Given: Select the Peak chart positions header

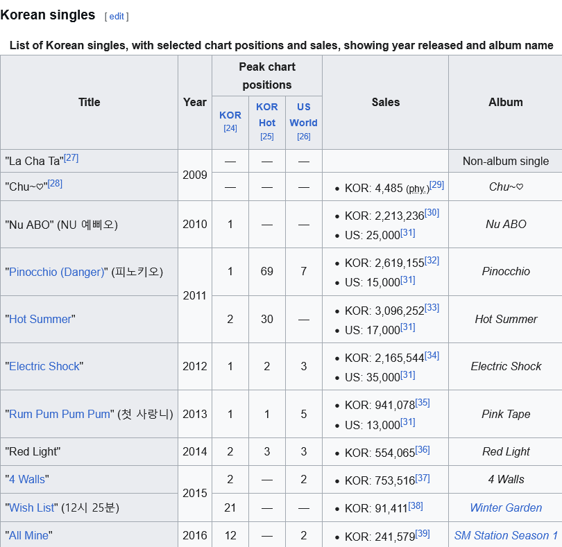Looking at the screenshot, I should pyautogui.click(x=267, y=76).
